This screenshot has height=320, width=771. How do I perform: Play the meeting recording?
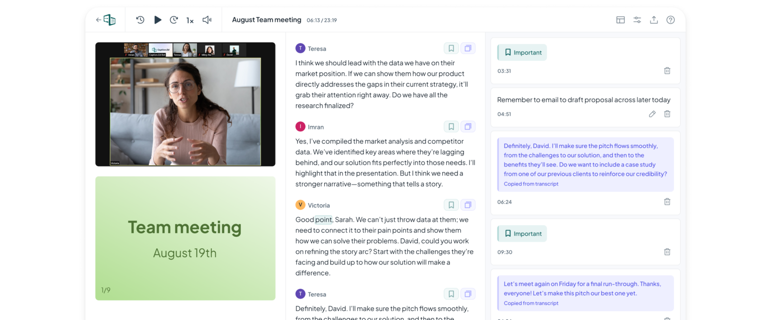(158, 20)
